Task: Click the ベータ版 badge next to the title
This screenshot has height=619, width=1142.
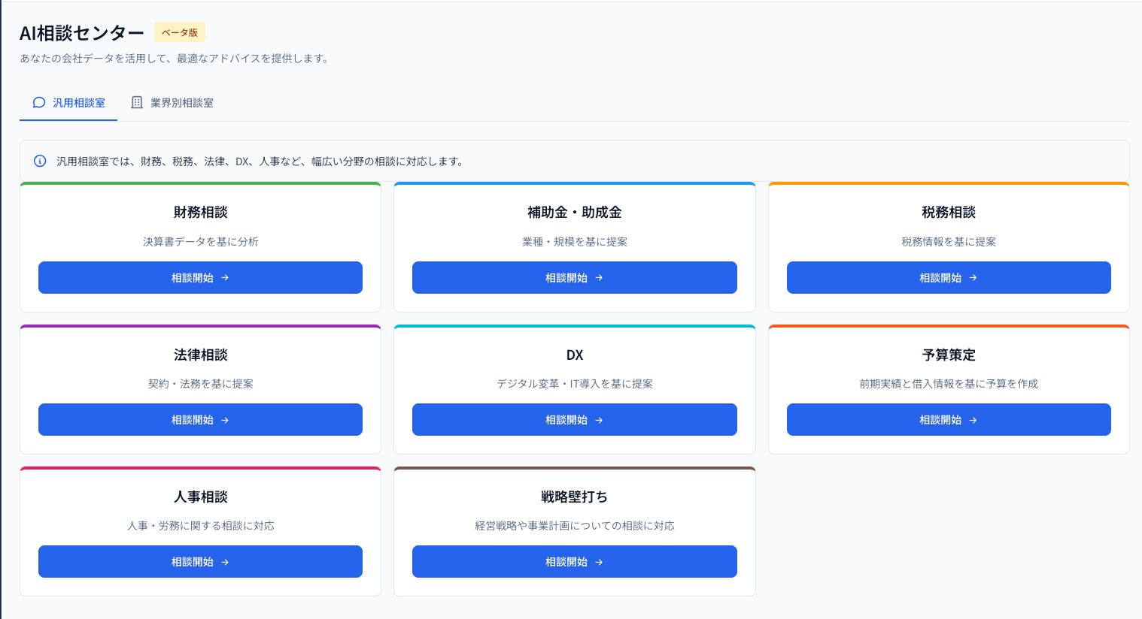Action: pyautogui.click(x=179, y=32)
